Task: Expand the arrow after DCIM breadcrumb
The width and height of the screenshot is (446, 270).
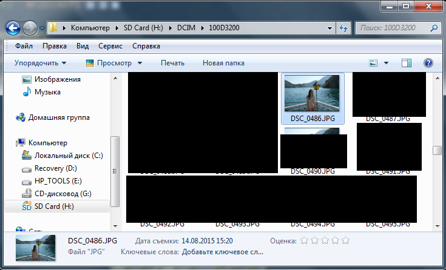Action: tap(203, 28)
